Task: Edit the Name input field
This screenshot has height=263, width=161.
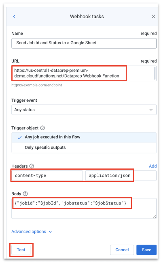Action: point(84,43)
